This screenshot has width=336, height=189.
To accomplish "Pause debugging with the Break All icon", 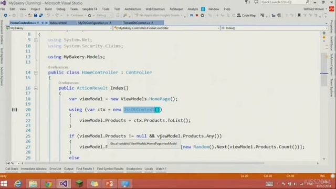I will 191,15.
